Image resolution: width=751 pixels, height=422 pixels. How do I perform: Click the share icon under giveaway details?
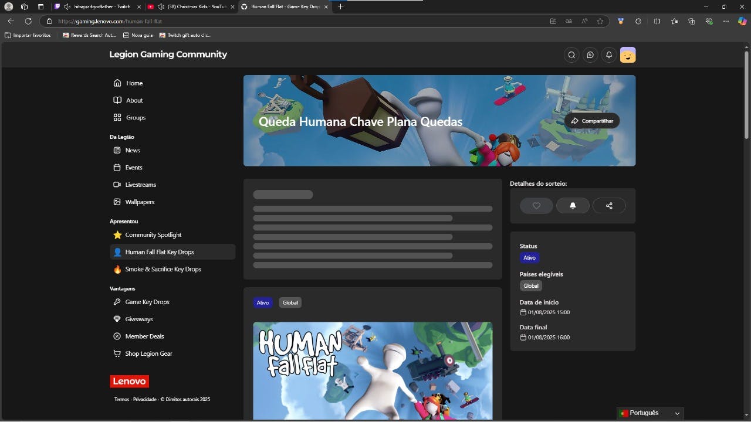(x=609, y=206)
